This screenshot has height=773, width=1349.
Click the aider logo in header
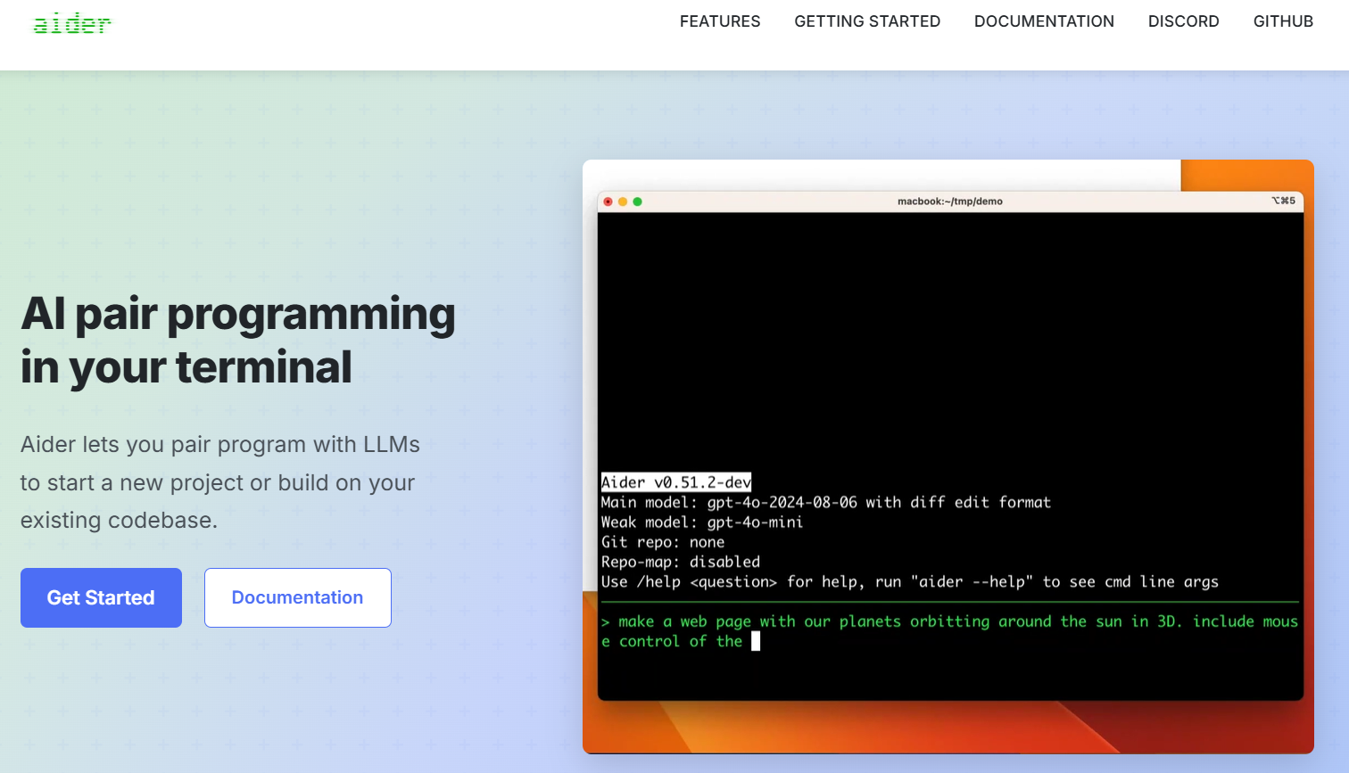[x=71, y=24]
